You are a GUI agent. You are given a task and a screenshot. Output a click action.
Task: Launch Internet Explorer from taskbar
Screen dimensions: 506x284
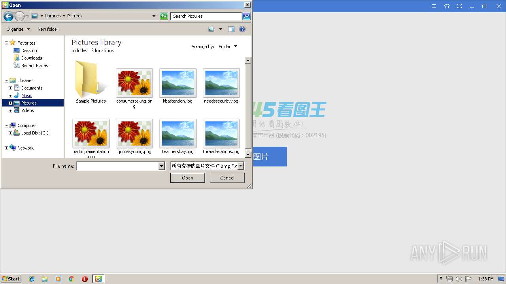[32, 279]
